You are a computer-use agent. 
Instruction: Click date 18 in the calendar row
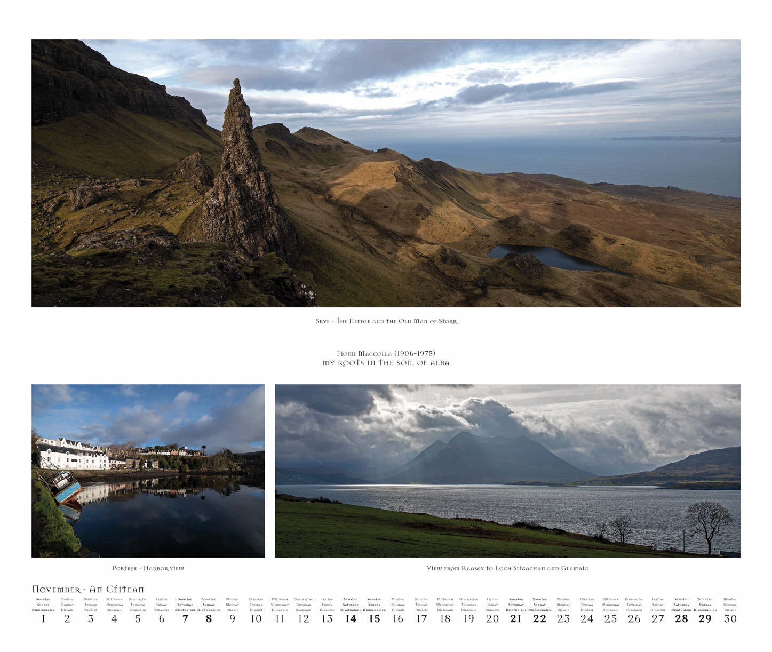tap(445, 619)
